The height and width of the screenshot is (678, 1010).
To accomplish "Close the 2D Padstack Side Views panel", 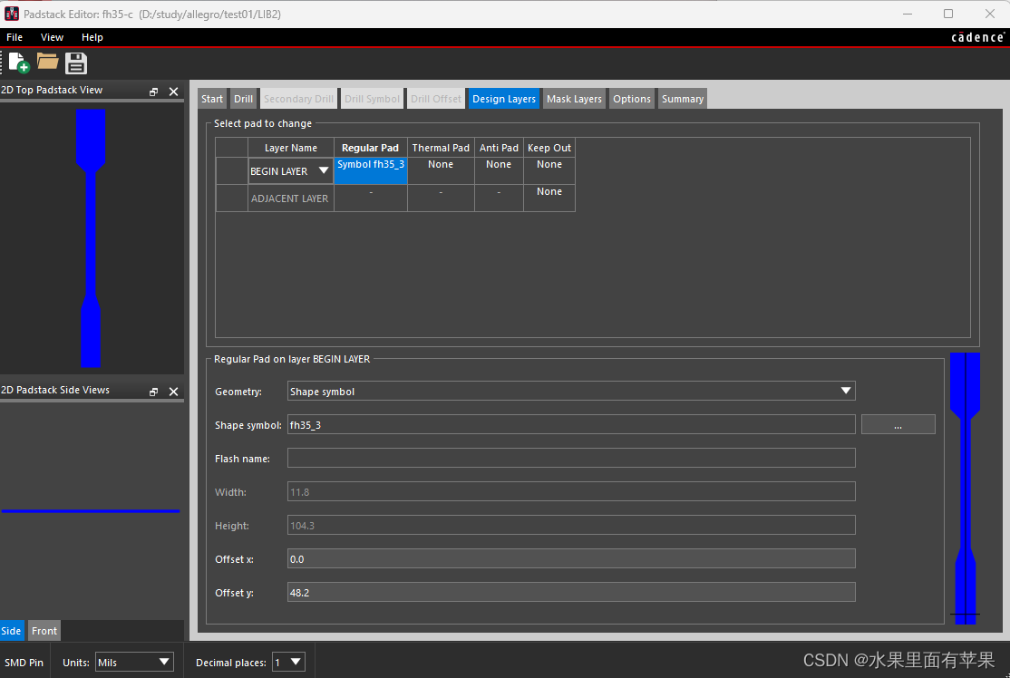I will 173,392.
